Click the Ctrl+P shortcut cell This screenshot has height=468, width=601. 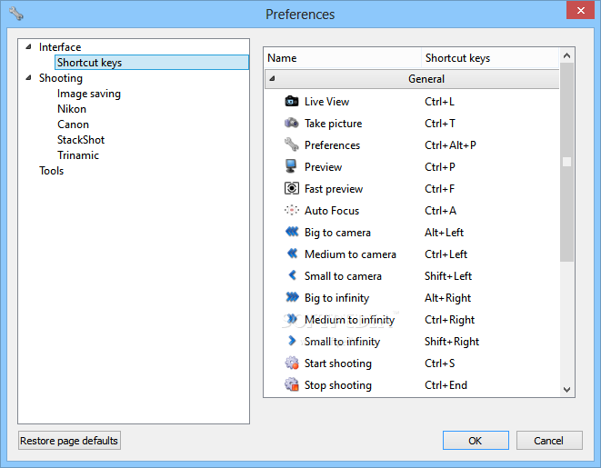point(440,167)
